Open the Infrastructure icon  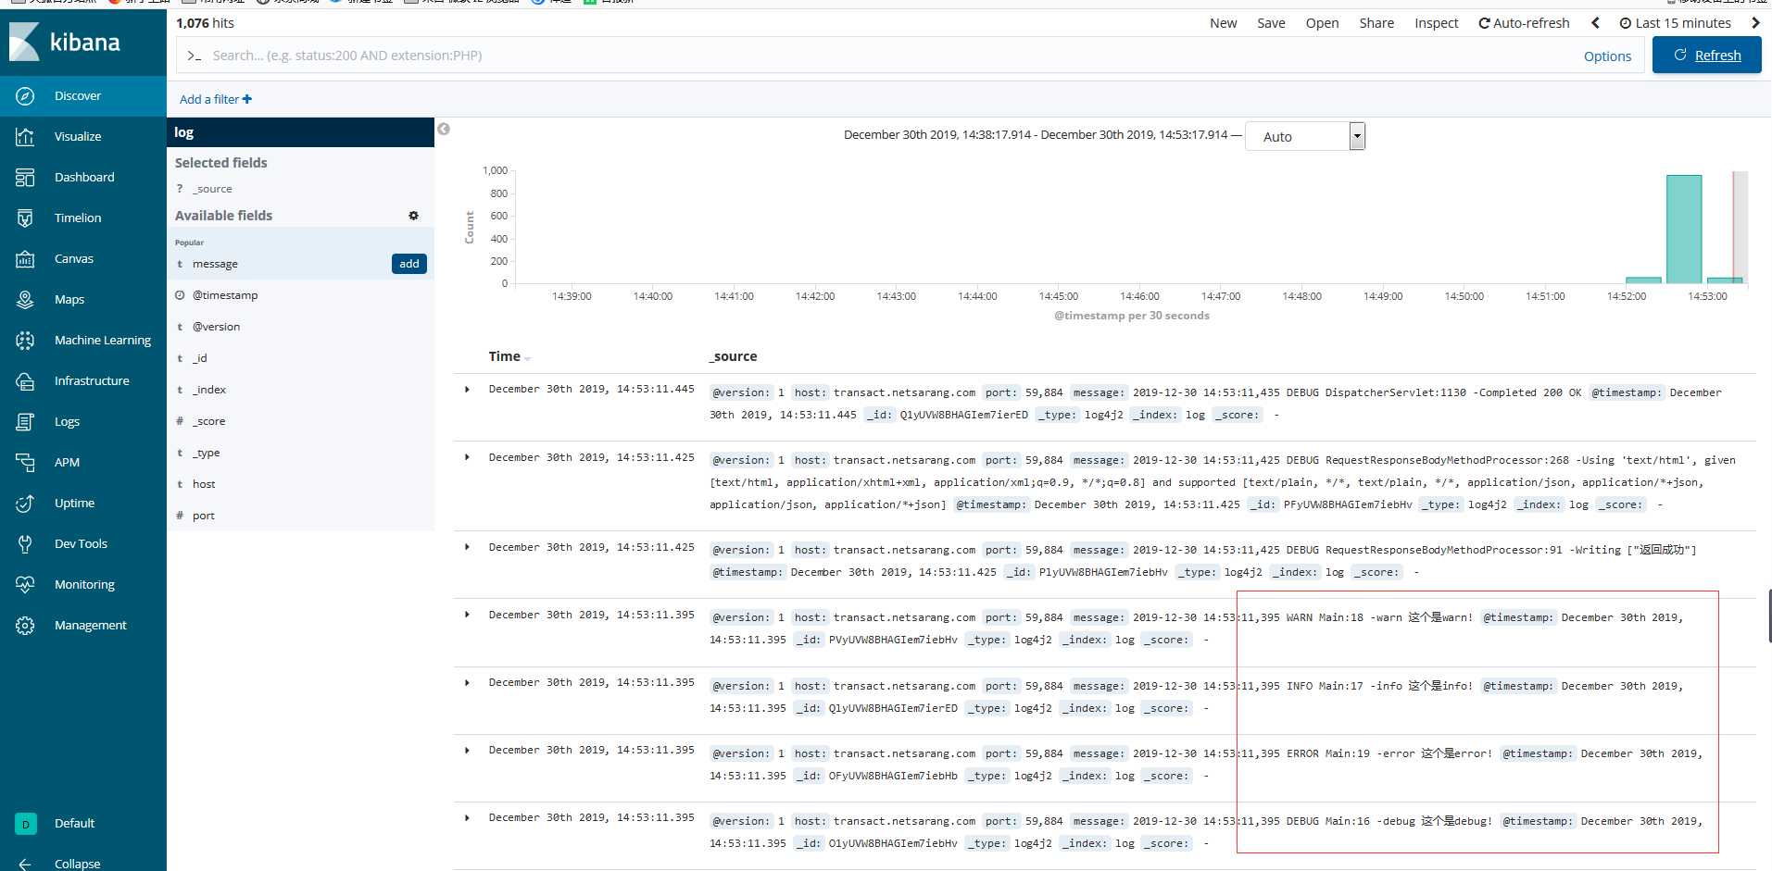coord(25,381)
